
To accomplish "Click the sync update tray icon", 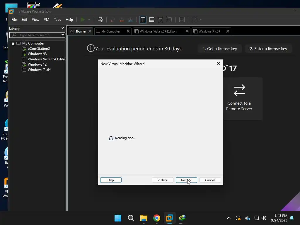I will [x=238, y=218].
